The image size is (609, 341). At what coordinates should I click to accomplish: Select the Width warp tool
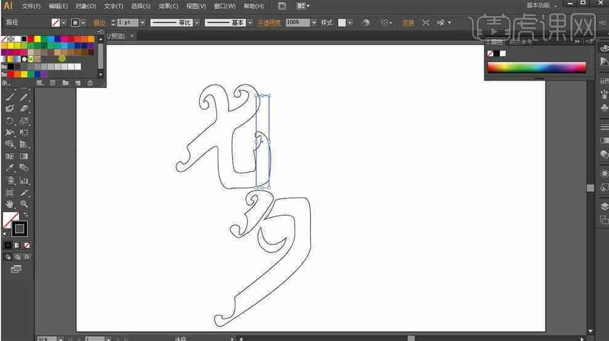[10, 133]
